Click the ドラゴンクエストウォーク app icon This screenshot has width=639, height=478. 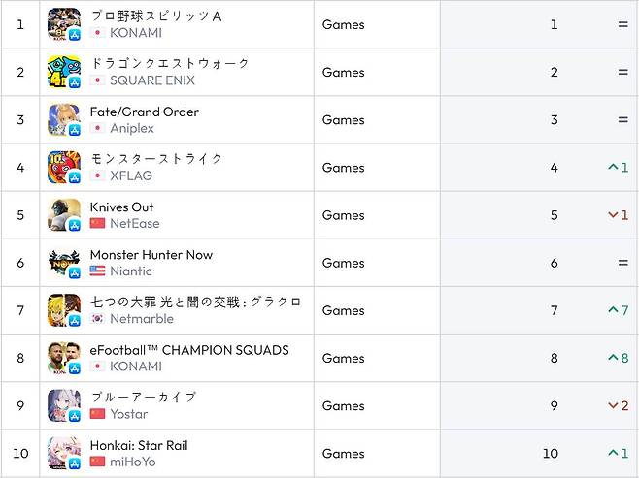[64, 72]
